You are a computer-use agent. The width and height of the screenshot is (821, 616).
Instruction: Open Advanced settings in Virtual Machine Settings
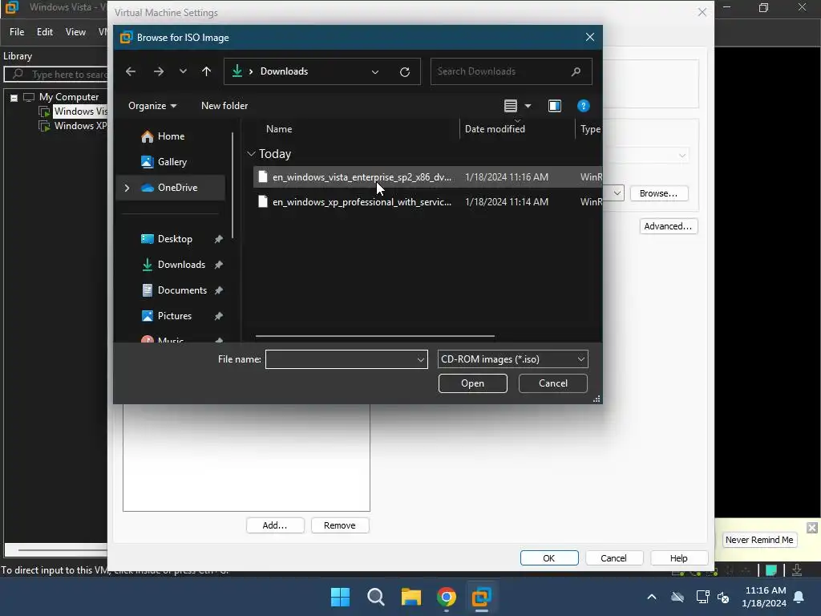(668, 226)
